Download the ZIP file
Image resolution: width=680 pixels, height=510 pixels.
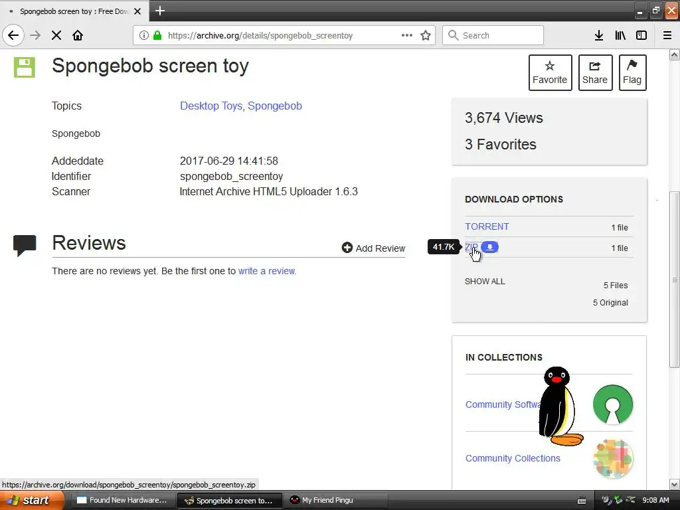tap(471, 247)
